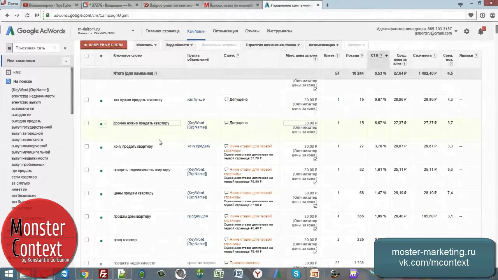The image size is (498, 280).
Task: Collapse the sidebar with double-chevron icon
Action: [65, 48]
